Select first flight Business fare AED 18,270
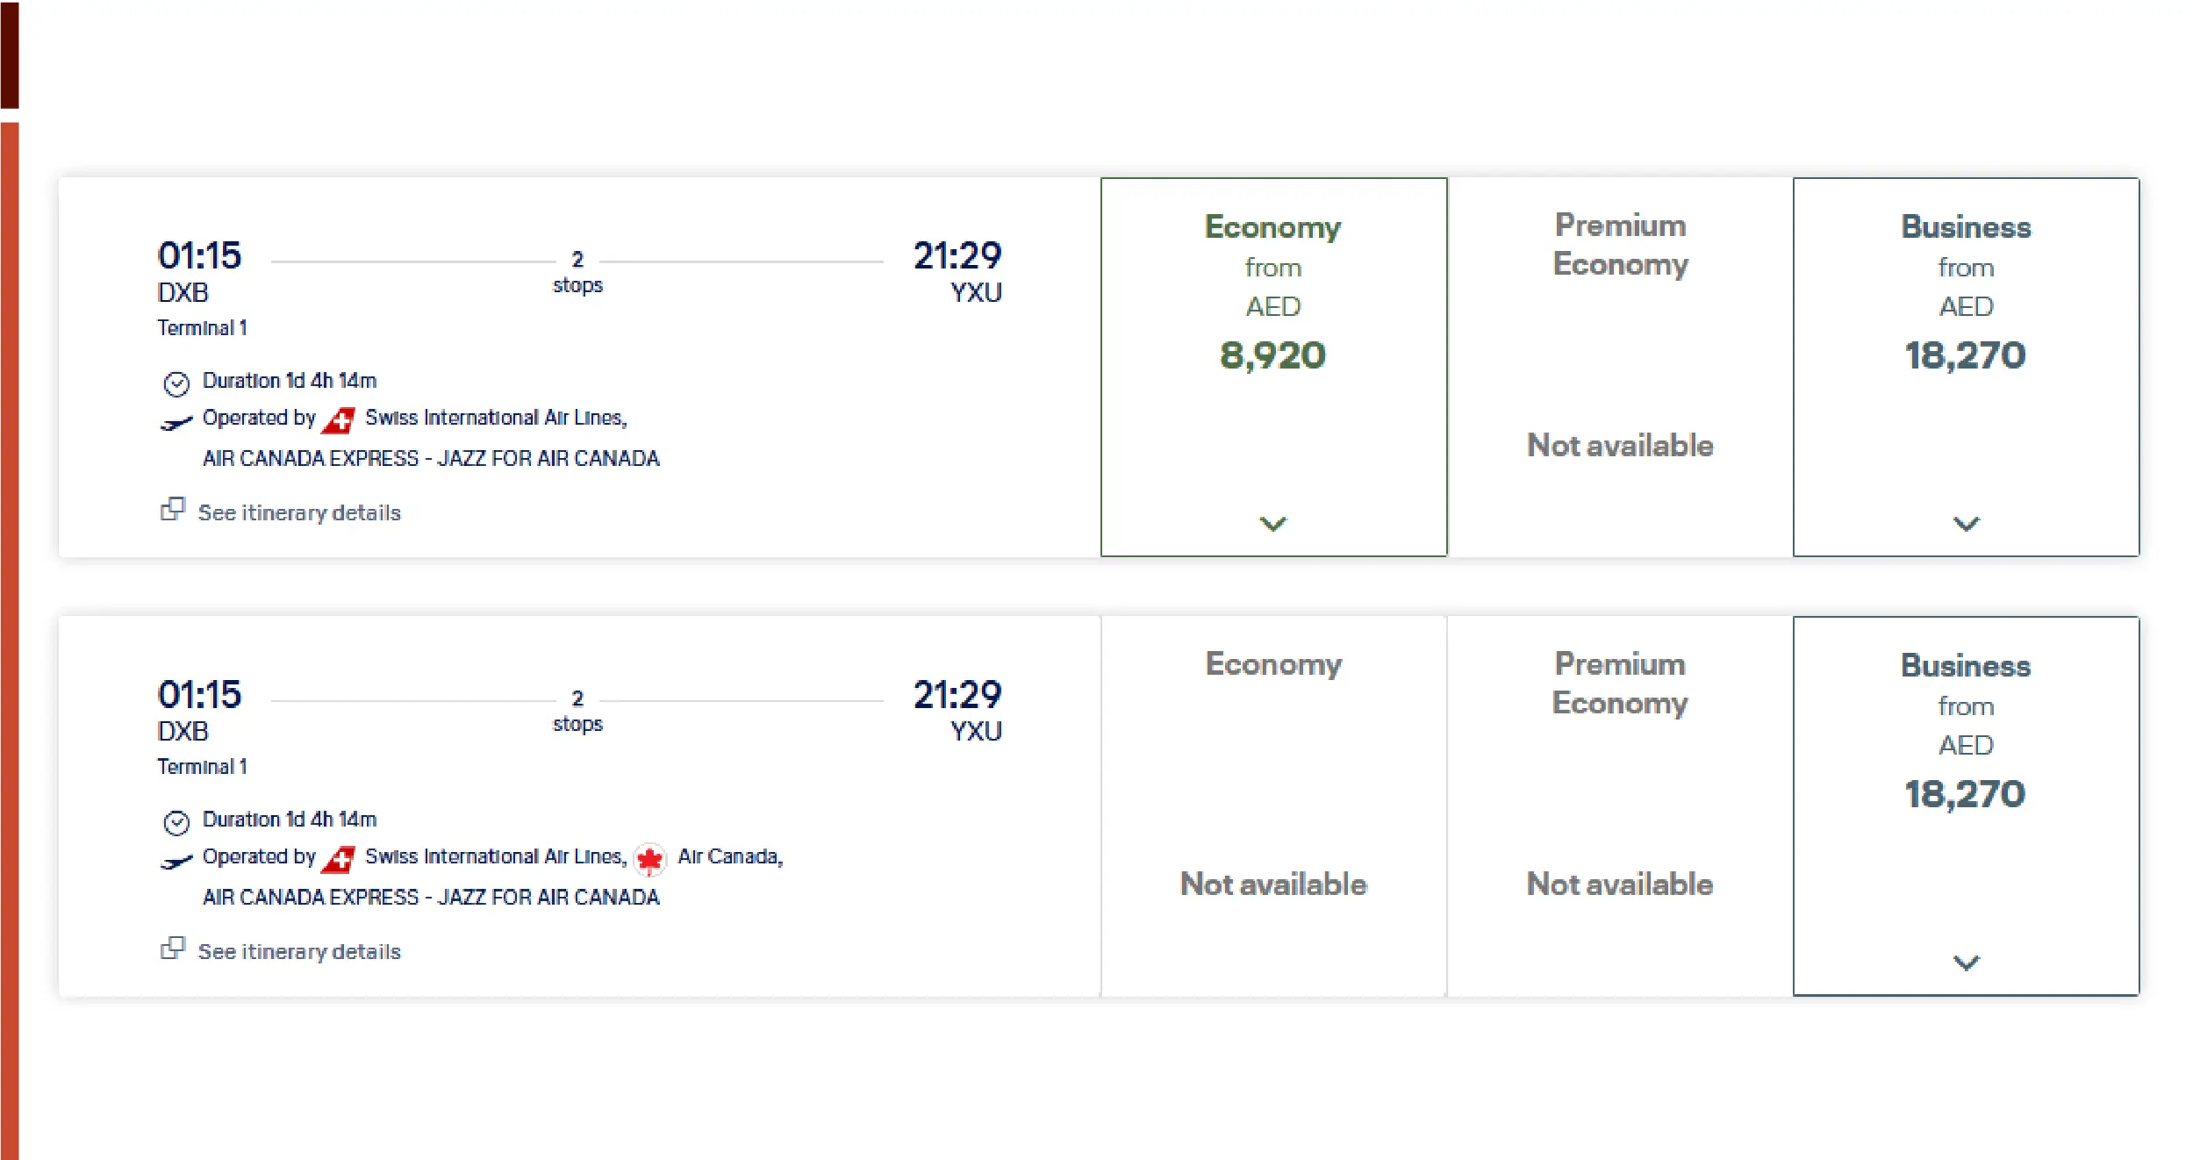The height and width of the screenshot is (1160, 2200). coord(1966,355)
